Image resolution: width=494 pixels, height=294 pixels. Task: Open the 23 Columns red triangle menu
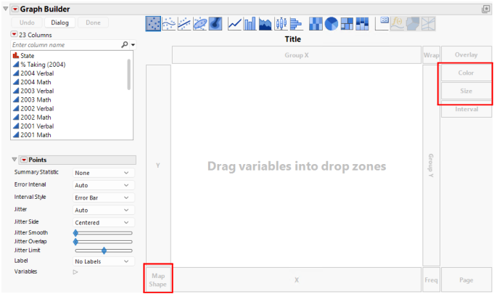pyautogui.click(x=14, y=34)
